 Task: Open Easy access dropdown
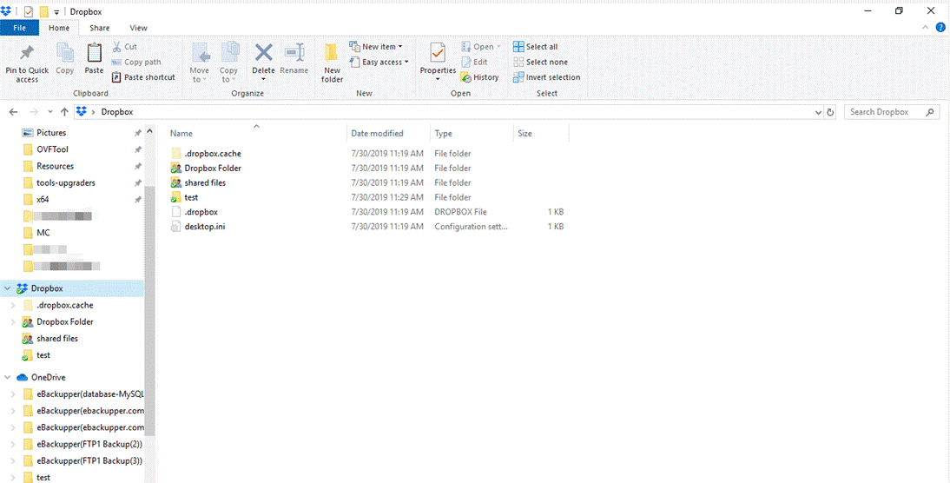[x=379, y=62]
